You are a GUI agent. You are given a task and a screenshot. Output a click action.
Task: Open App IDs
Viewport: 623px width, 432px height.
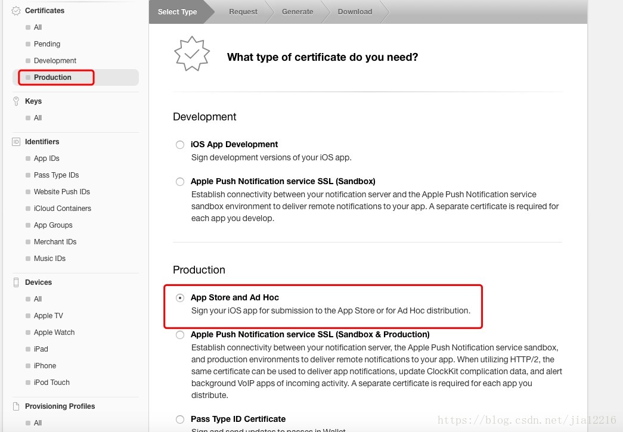(47, 158)
